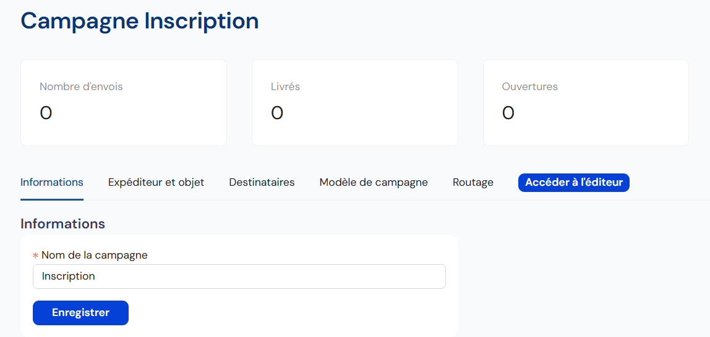Go to the Modèle de campagne tab
Image resolution: width=710 pixels, height=337 pixels.
(x=374, y=183)
